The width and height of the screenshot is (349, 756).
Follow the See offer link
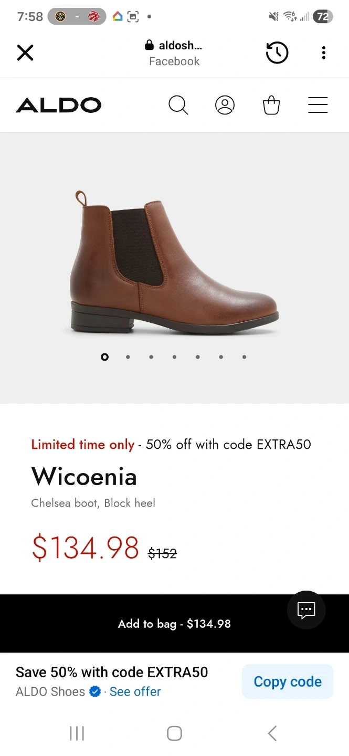(135, 691)
